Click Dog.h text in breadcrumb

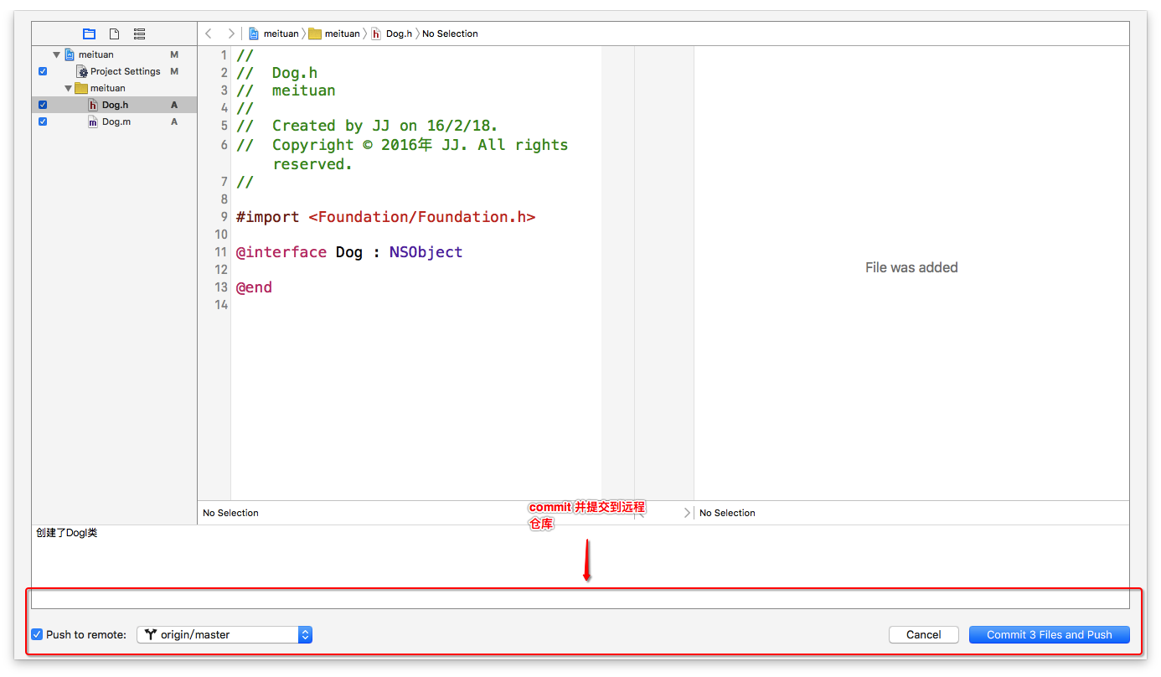click(x=400, y=34)
